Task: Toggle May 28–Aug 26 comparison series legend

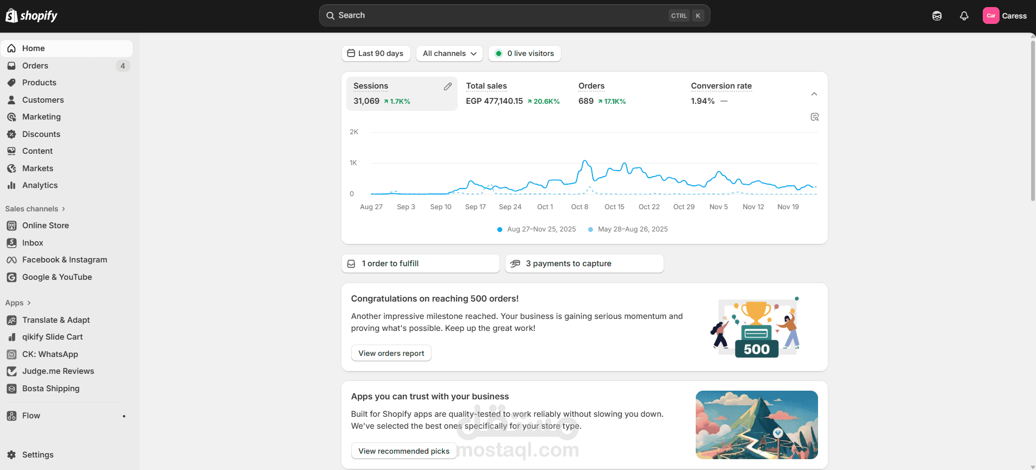Action: [628, 229]
